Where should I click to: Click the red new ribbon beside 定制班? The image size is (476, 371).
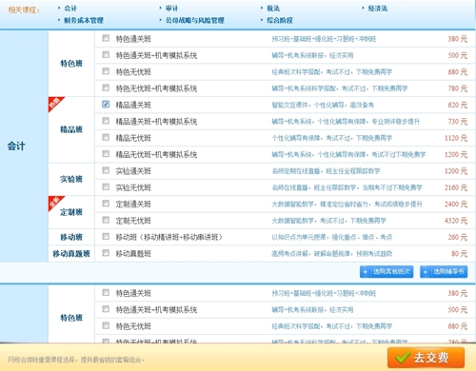pos(56,204)
